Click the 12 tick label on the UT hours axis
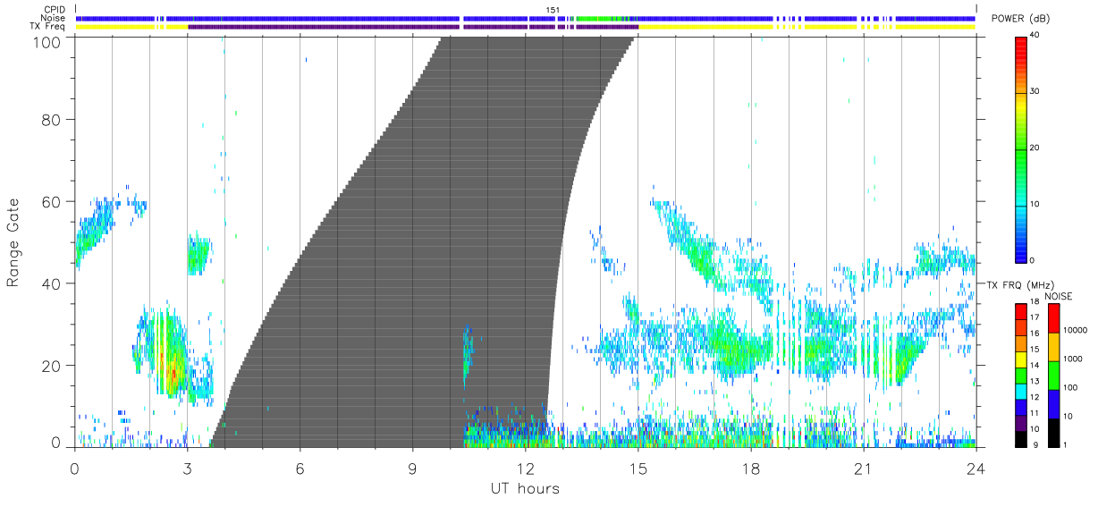Image resolution: width=1098 pixels, height=507 pixels. click(525, 468)
